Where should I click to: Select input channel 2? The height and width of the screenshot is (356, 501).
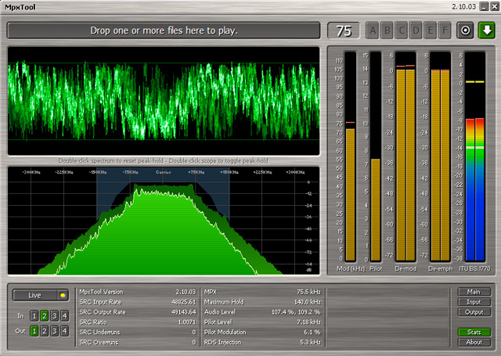45,316
